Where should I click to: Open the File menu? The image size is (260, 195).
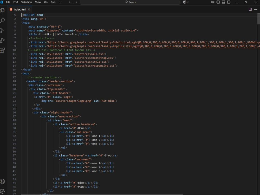coord(8,2)
